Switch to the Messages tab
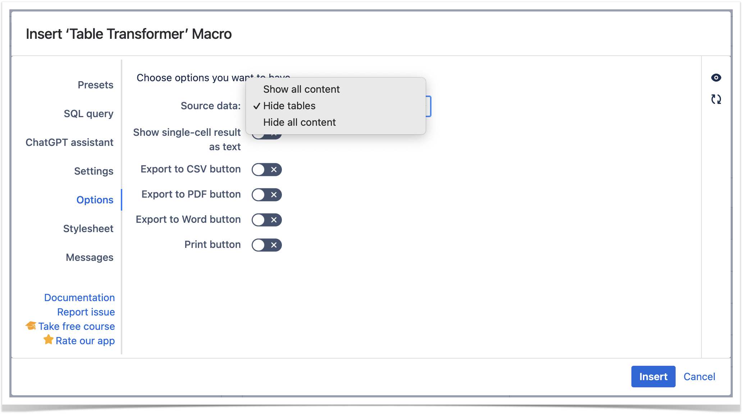This screenshot has height=415, width=745. click(x=90, y=257)
